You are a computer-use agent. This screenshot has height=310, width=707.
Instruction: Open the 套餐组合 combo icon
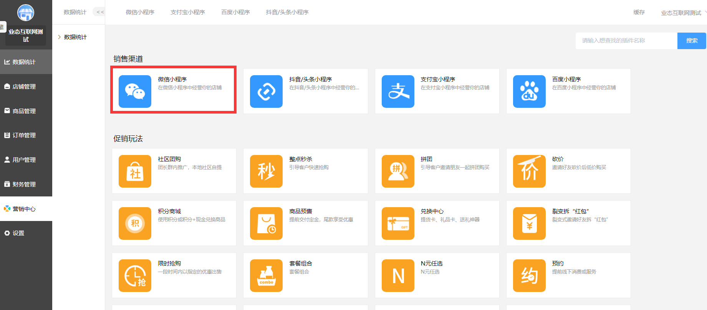click(266, 275)
